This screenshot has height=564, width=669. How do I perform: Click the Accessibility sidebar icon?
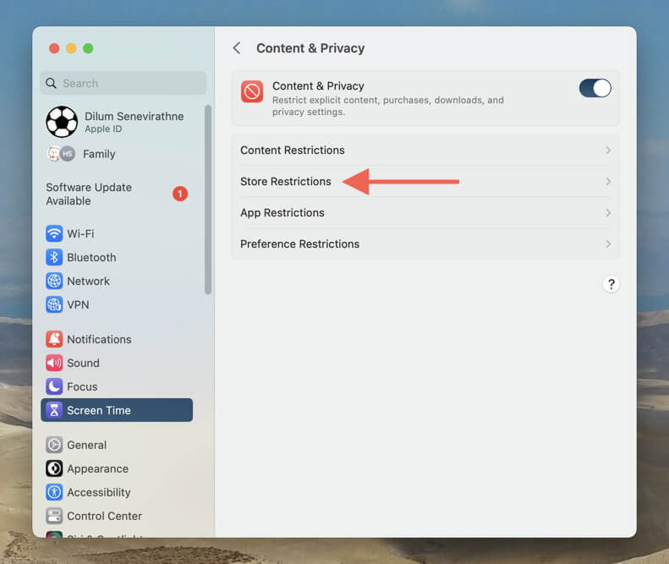[54, 492]
